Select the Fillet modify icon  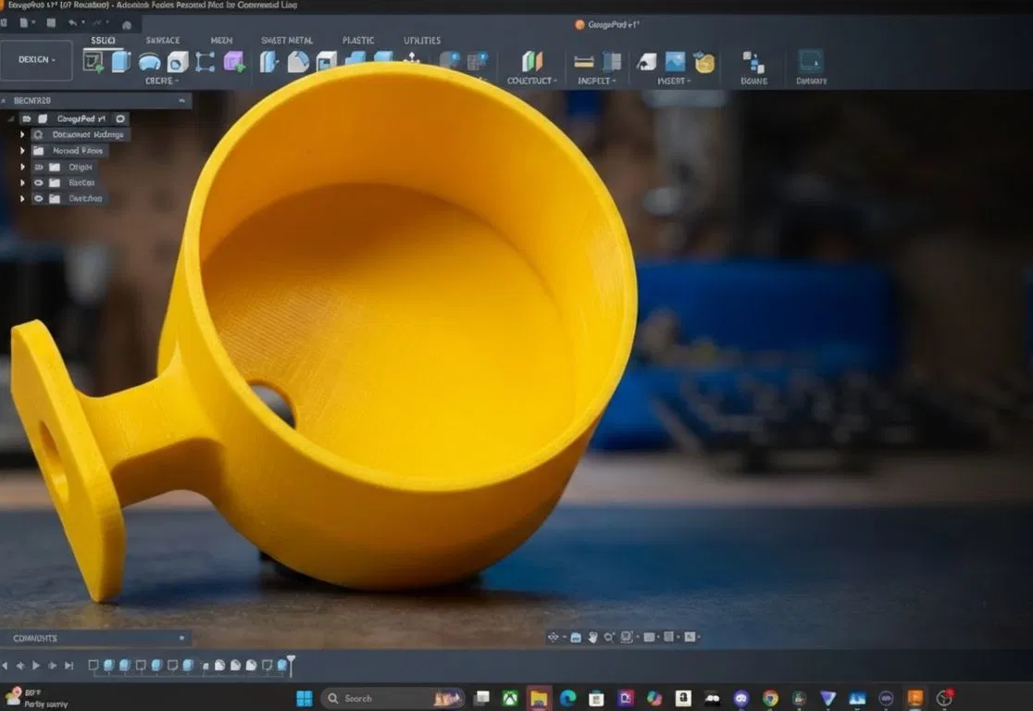pyautogui.click(x=298, y=62)
